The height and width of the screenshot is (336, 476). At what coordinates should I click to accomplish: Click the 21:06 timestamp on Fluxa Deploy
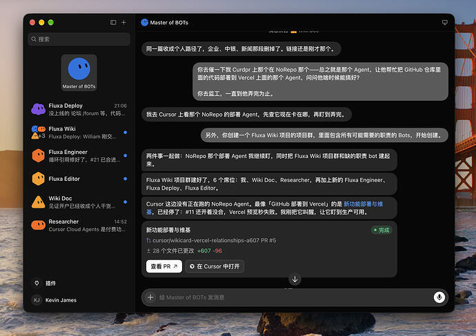click(121, 106)
